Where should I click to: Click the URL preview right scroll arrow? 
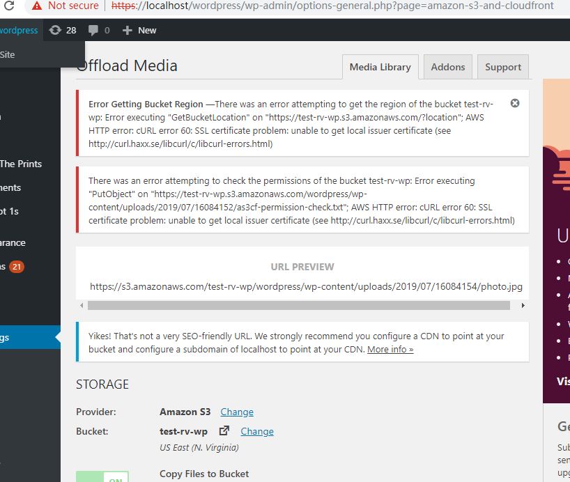(x=523, y=305)
